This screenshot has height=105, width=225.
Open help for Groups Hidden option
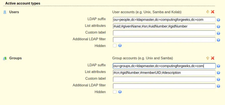120,92
